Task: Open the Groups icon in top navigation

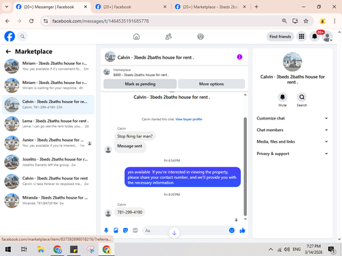Action: pyautogui.click(x=200, y=36)
